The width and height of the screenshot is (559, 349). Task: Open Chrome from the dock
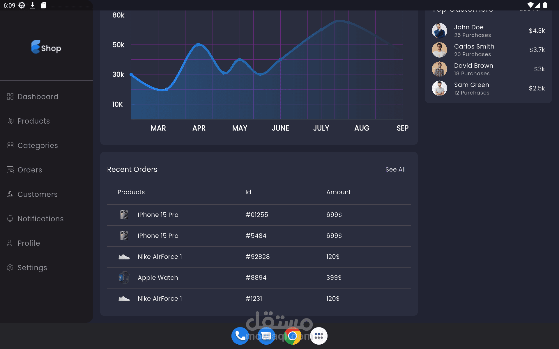(292, 336)
